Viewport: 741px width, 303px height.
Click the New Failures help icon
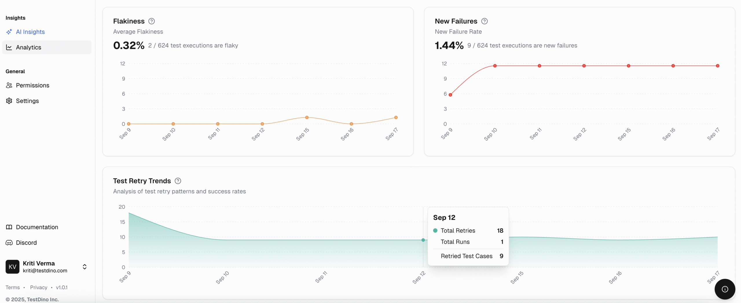(x=484, y=21)
